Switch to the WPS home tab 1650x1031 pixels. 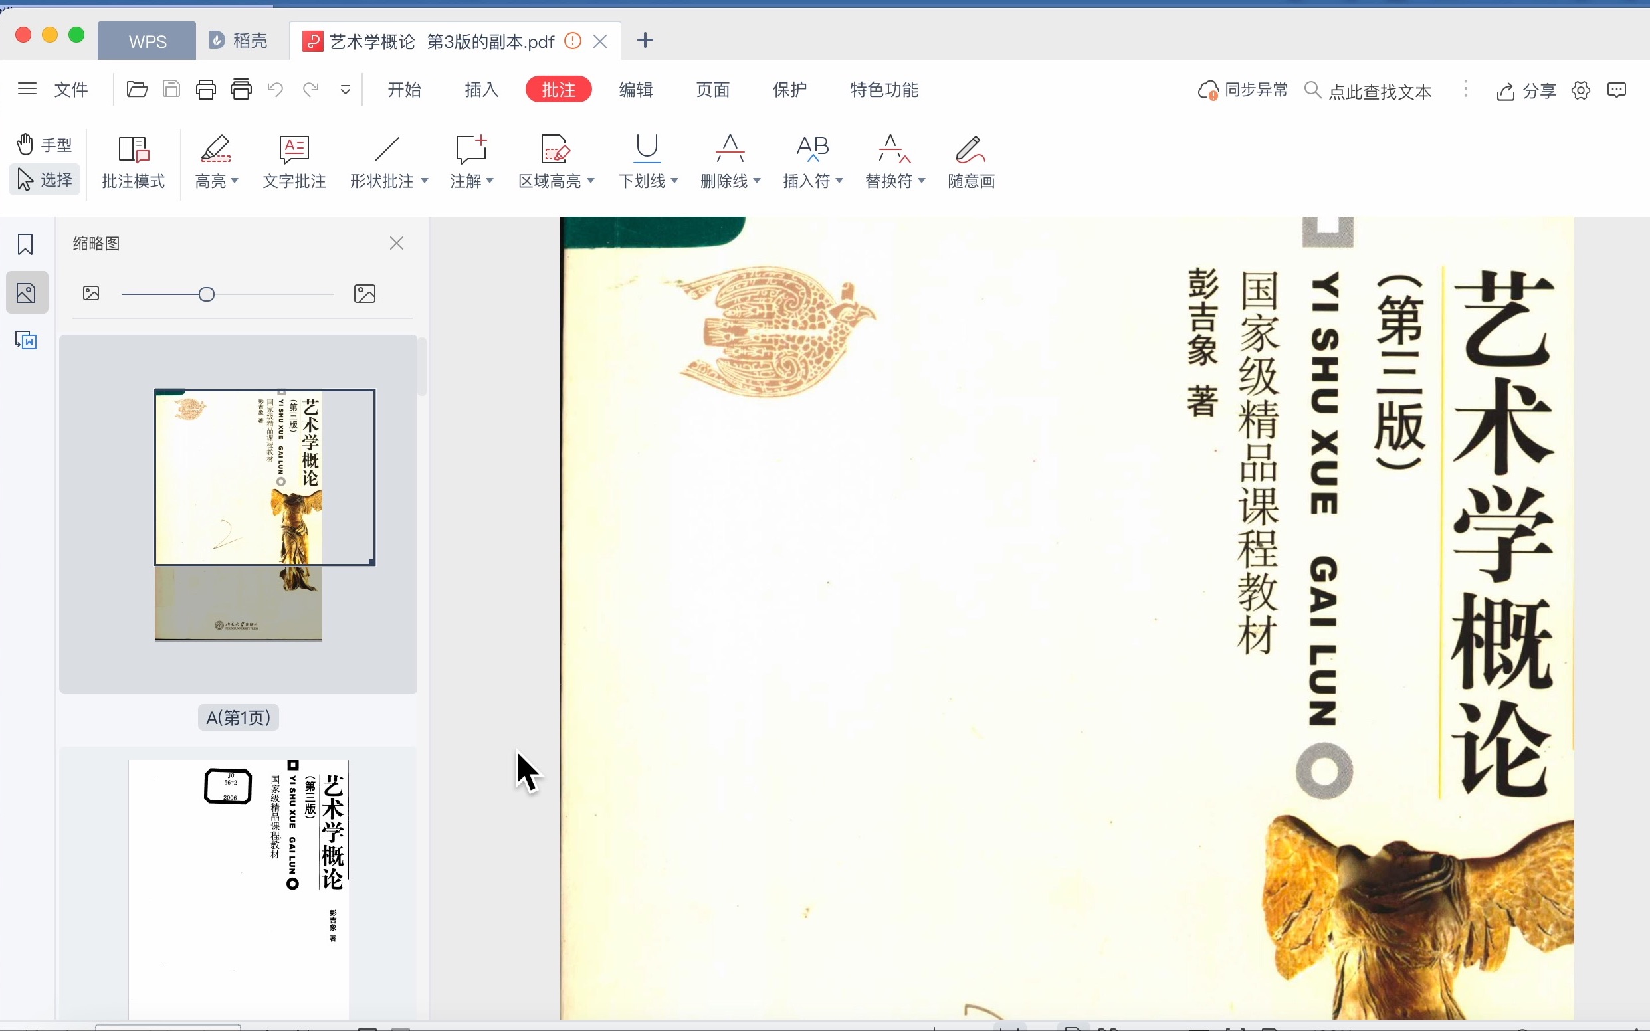tap(148, 42)
